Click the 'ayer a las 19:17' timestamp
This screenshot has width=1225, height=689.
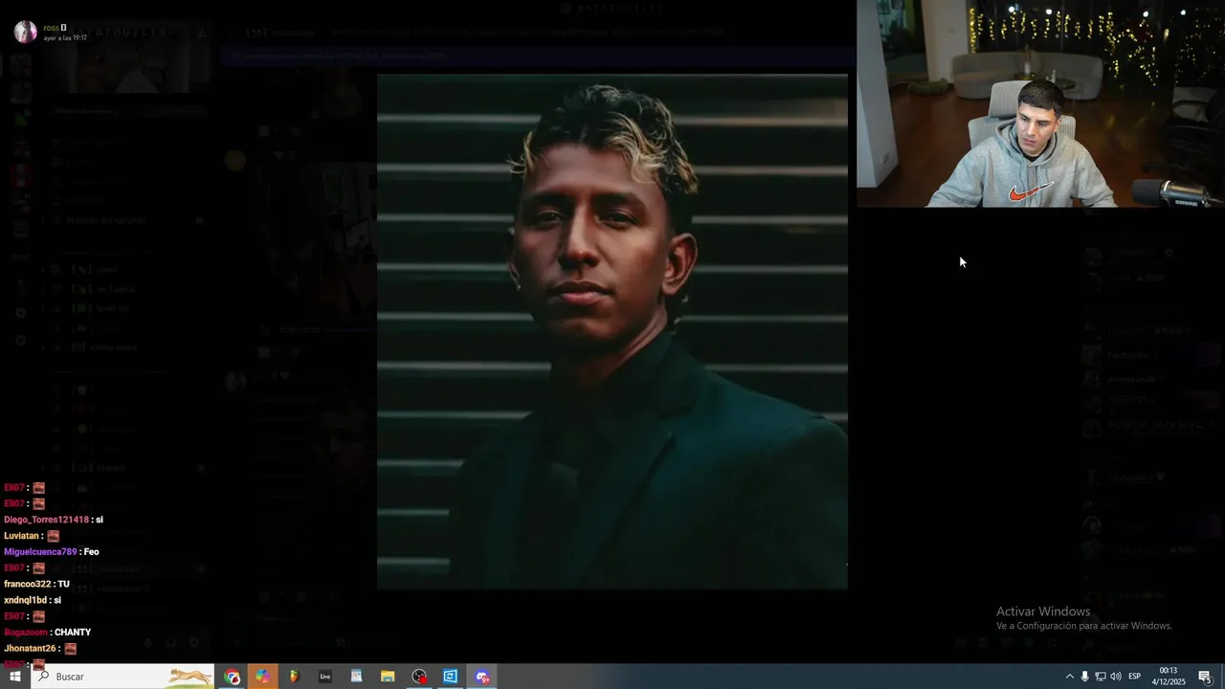click(65, 38)
